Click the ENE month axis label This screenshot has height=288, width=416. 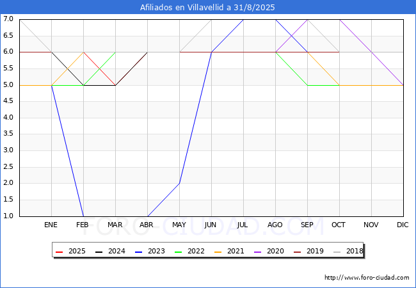click(51, 225)
